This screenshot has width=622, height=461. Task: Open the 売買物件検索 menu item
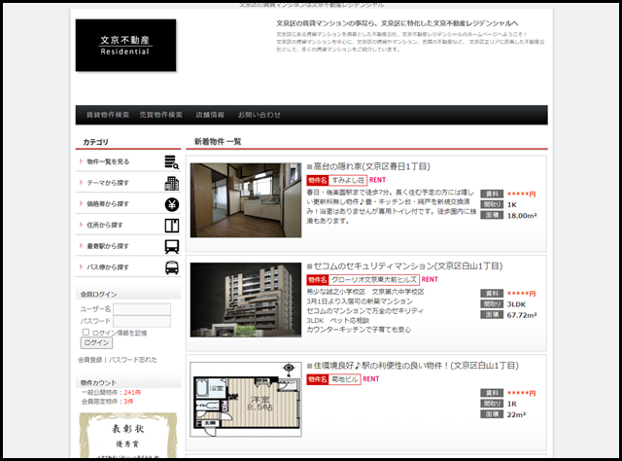(x=160, y=115)
